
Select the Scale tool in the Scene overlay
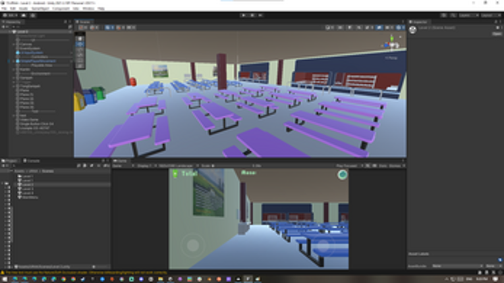[80, 55]
